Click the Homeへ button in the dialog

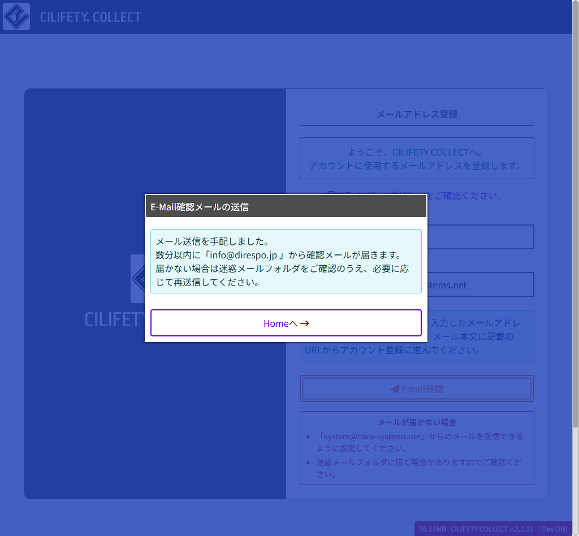pyautogui.click(x=286, y=323)
